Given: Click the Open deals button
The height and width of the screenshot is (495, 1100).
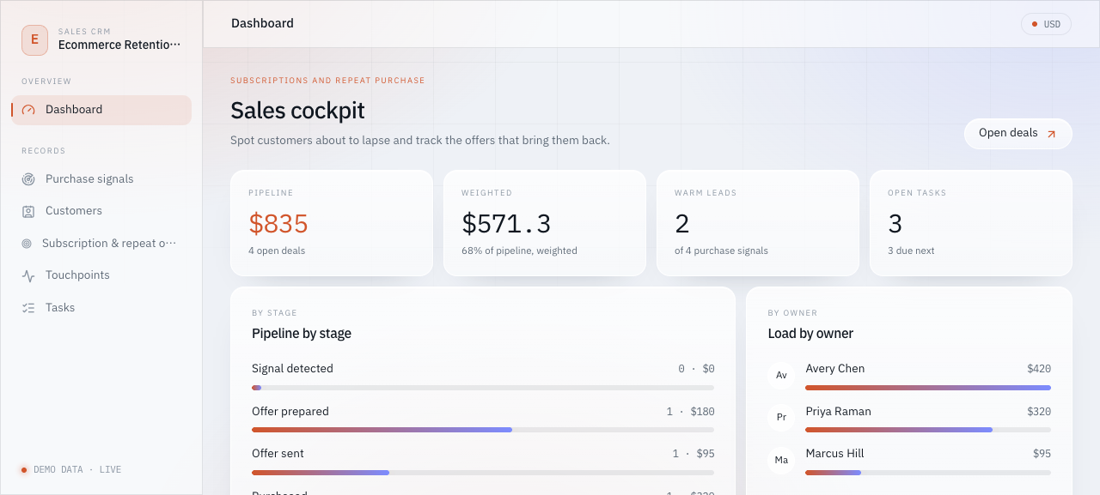Looking at the screenshot, I should pyautogui.click(x=1018, y=133).
